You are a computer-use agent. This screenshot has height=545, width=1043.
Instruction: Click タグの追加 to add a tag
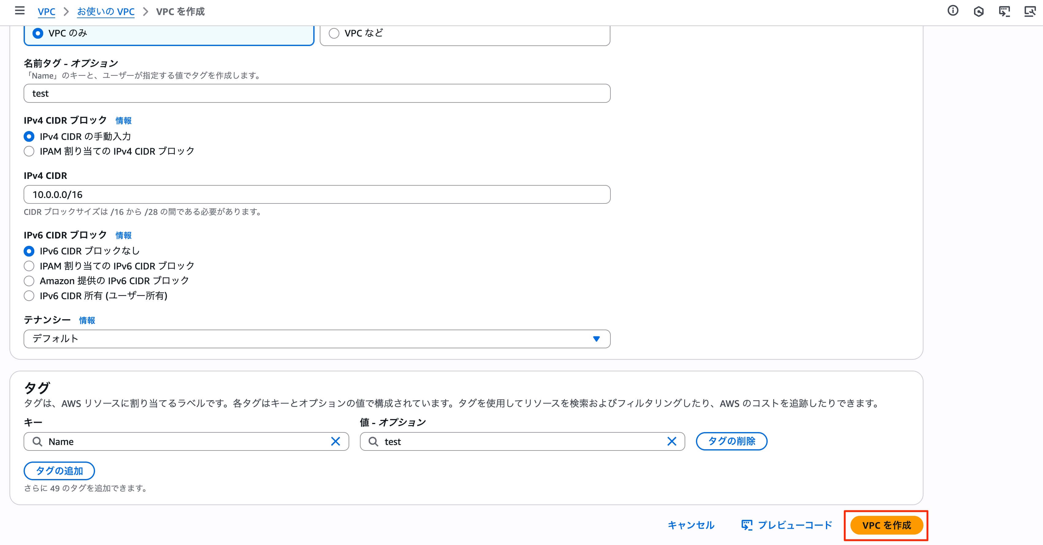(59, 470)
